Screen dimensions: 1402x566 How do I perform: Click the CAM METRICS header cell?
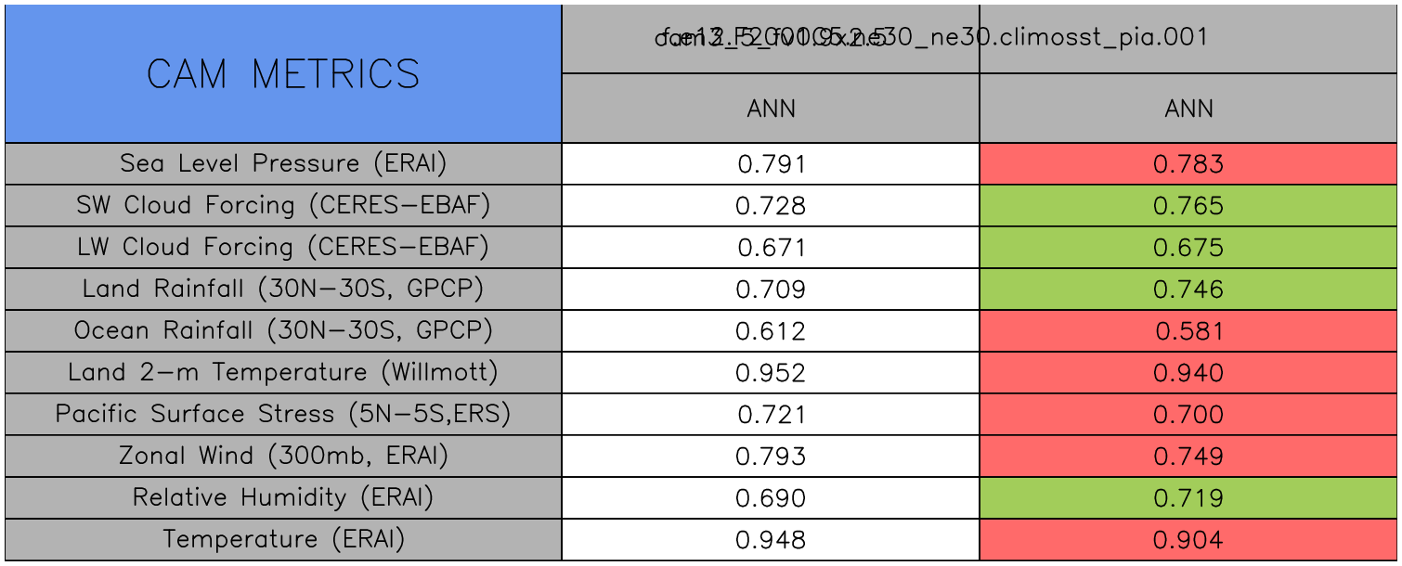283,74
